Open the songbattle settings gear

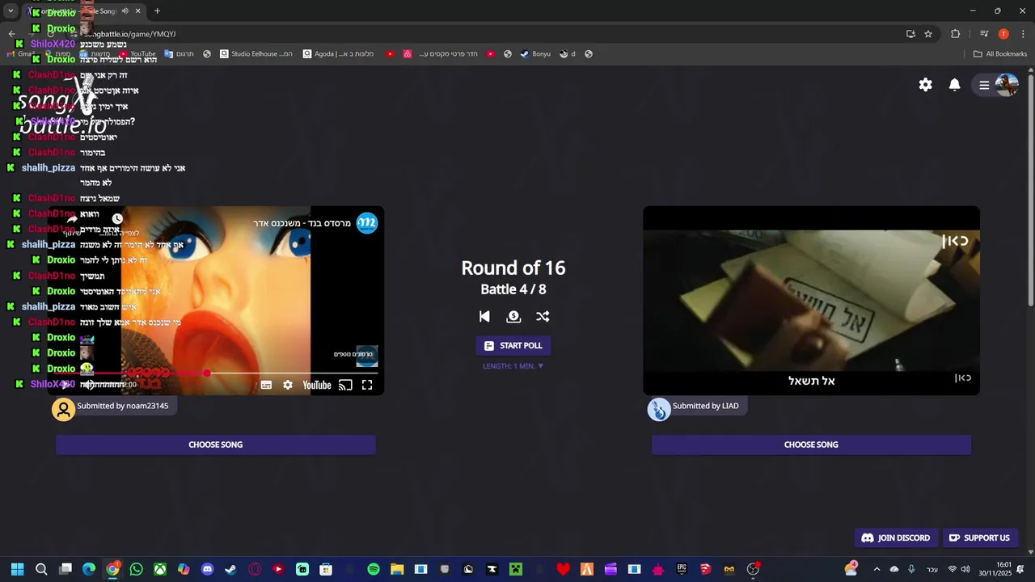coord(926,85)
